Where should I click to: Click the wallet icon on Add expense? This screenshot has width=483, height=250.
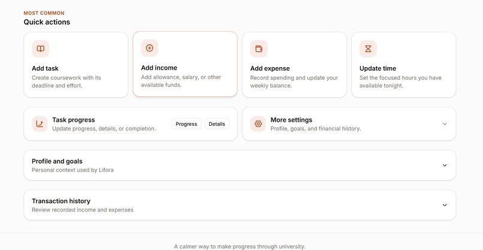tap(259, 49)
